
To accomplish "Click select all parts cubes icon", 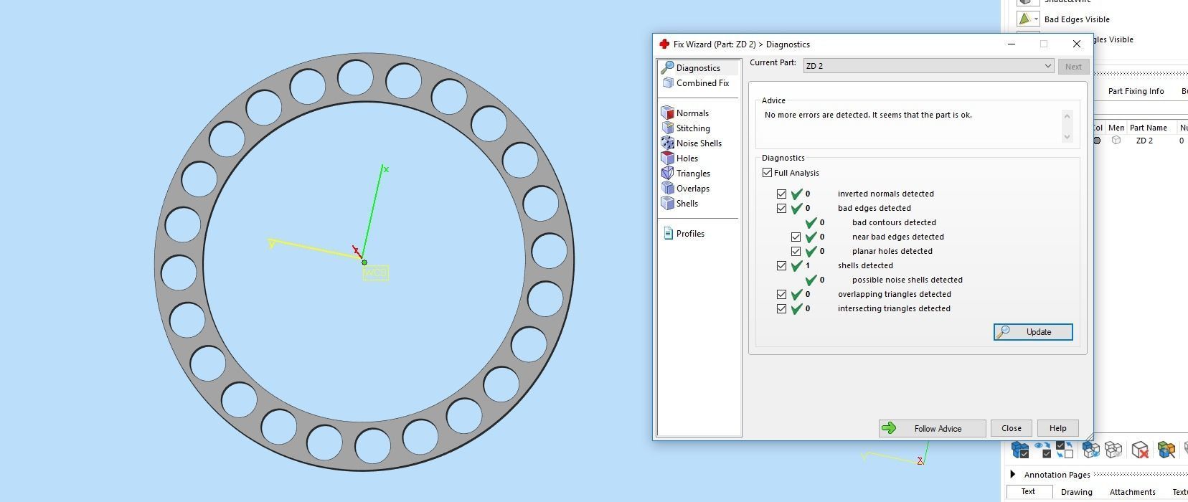I will point(1019,450).
